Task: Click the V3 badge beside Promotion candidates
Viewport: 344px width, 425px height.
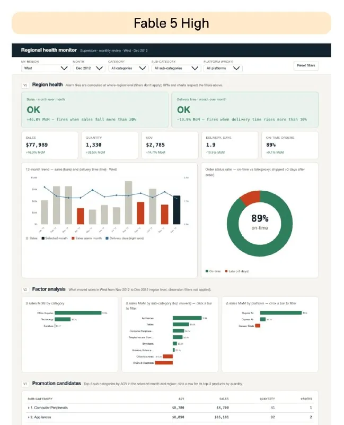Action: [25, 384]
